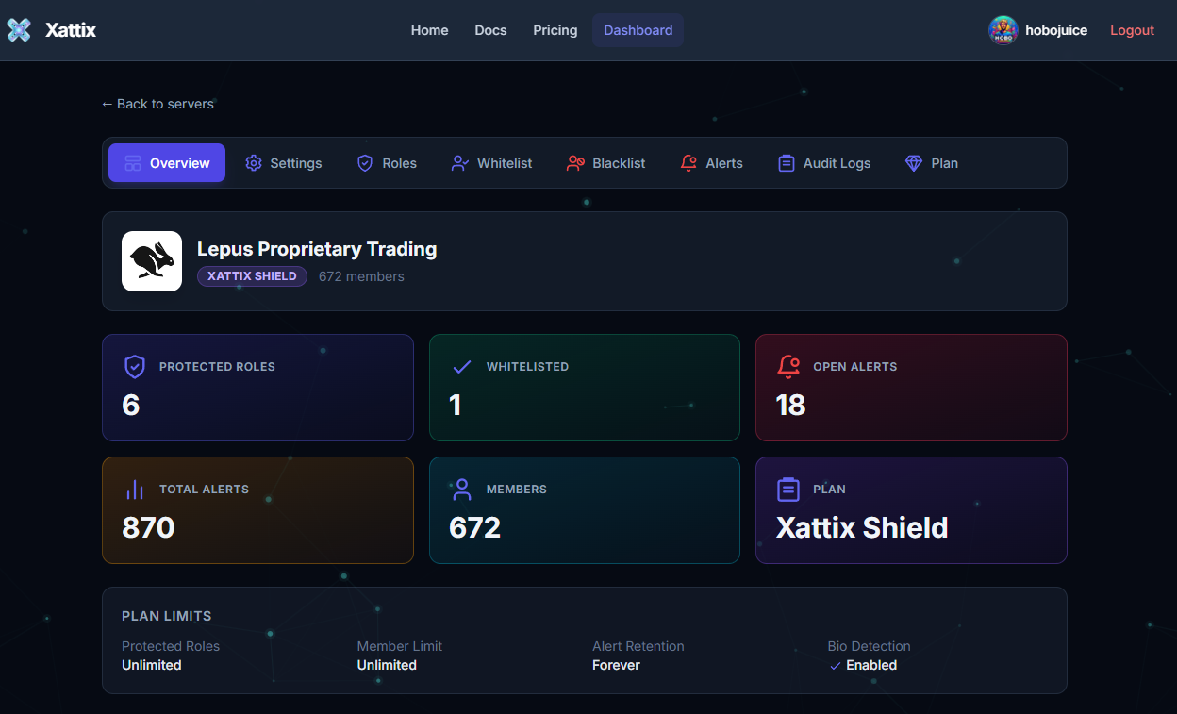Image resolution: width=1177 pixels, height=714 pixels.
Task: Open the Protected Roles stat card
Action: pos(257,388)
